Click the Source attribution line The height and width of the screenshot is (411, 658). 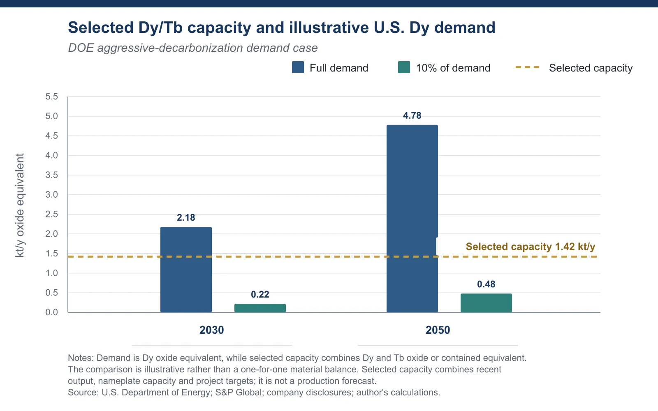click(x=254, y=393)
